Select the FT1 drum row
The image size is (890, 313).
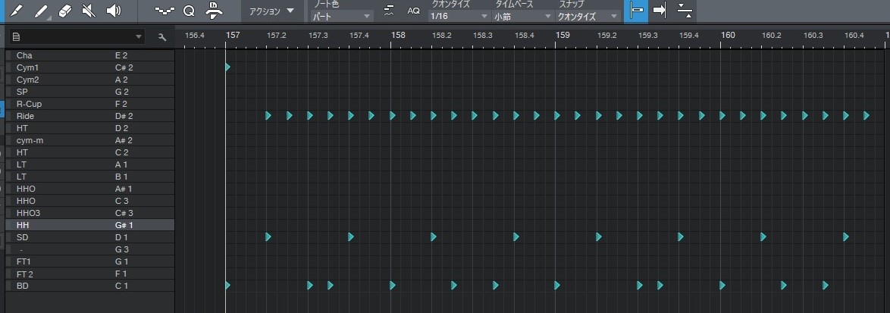[89, 261]
